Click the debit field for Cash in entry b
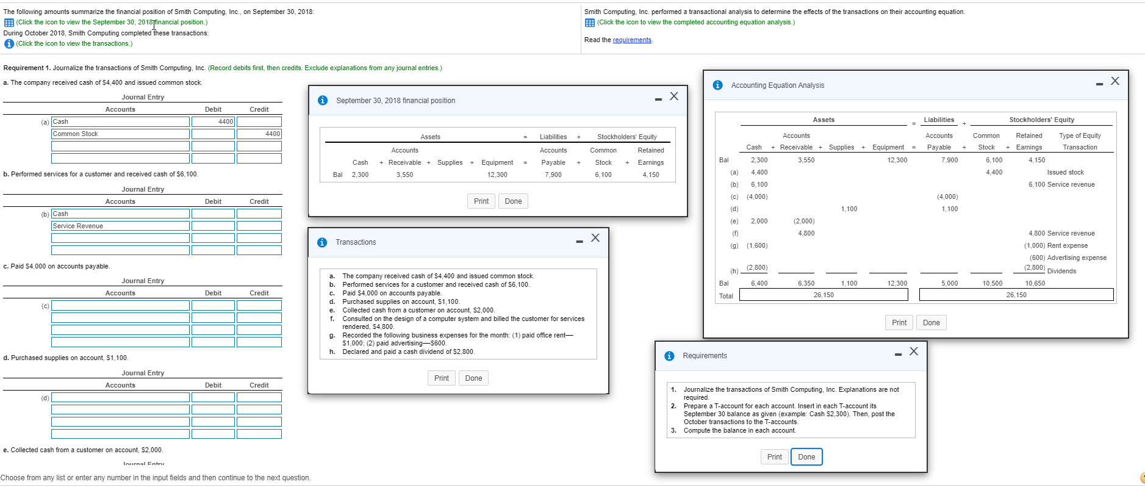Image resolution: width=1145 pixels, height=487 pixels. click(213, 214)
